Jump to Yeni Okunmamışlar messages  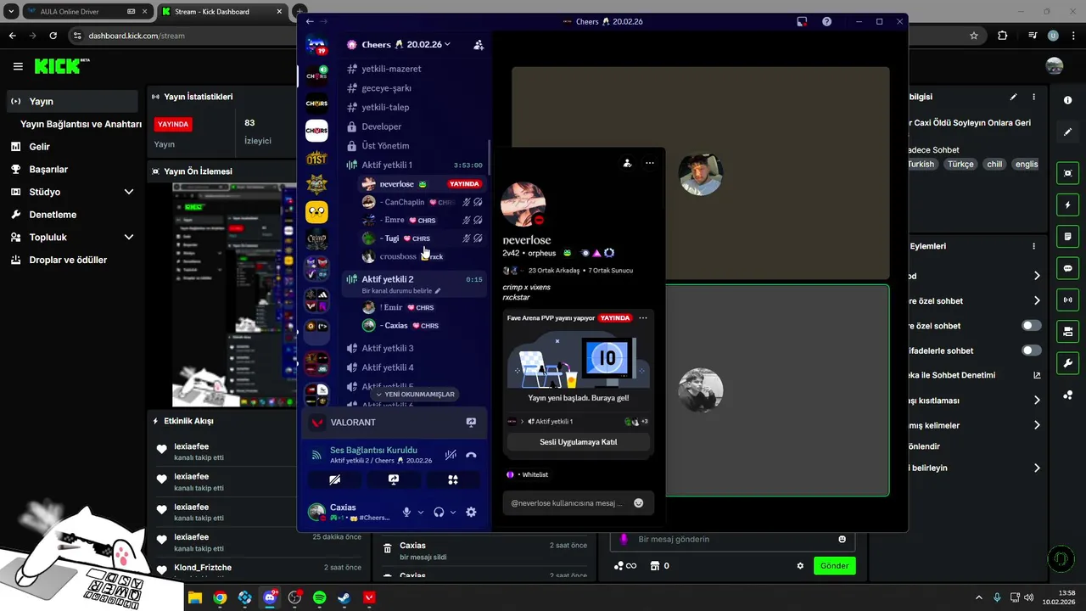[415, 395]
